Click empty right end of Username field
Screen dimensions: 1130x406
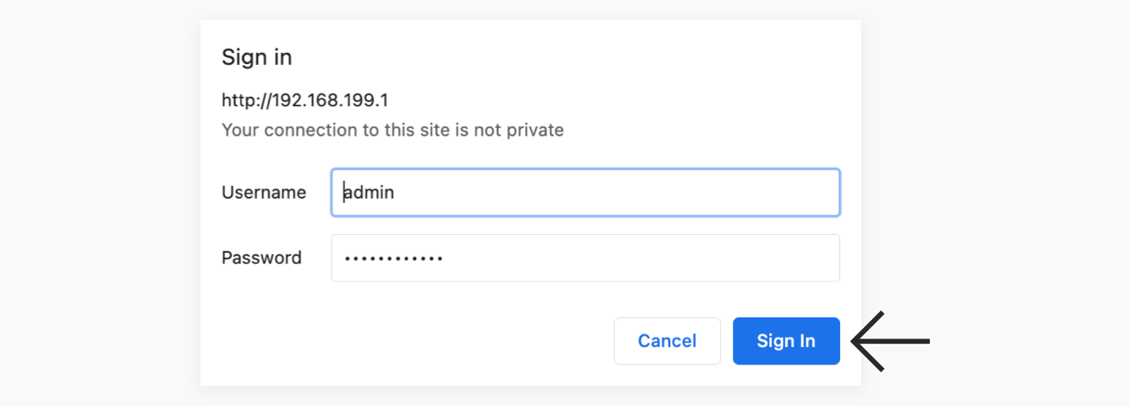pyautogui.click(x=759, y=192)
